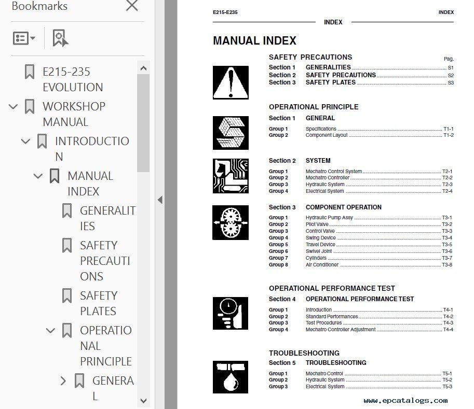
Task: Open index entry Control Valve
Action: tap(361, 231)
